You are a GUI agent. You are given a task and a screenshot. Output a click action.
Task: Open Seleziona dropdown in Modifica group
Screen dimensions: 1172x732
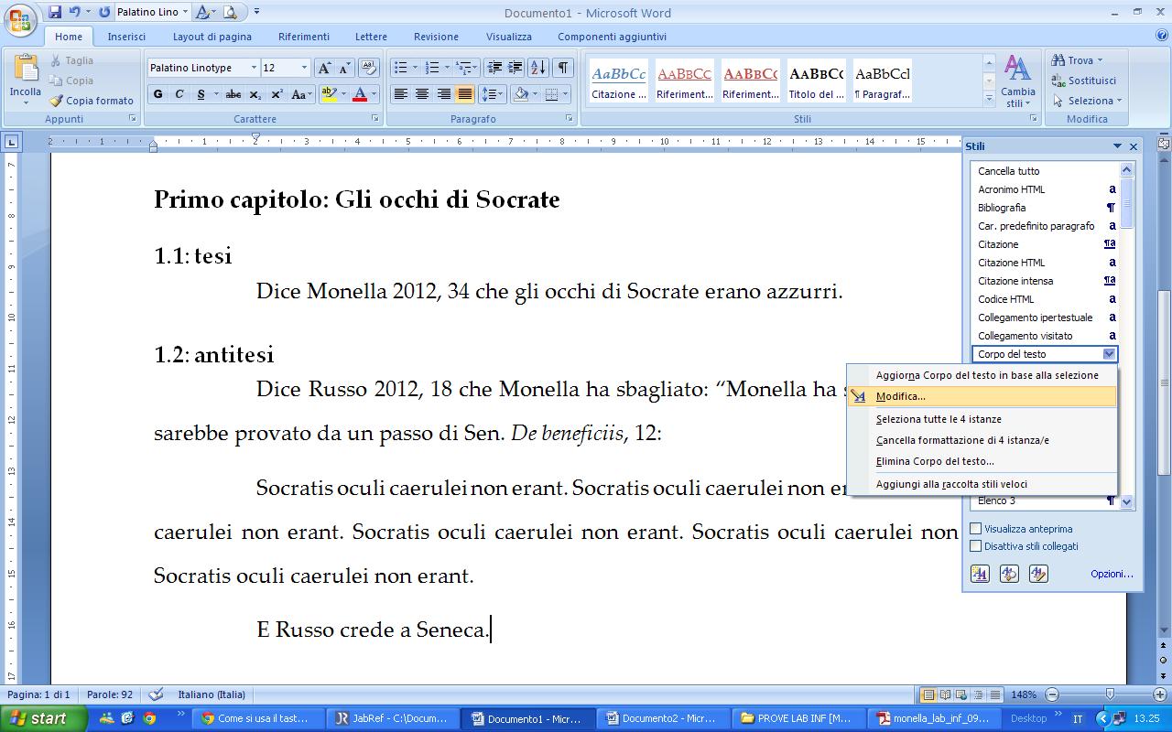[1088, 101]
